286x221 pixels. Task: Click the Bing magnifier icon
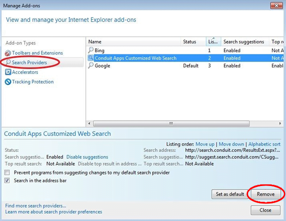pyautogui.click(x=91, y=50)
